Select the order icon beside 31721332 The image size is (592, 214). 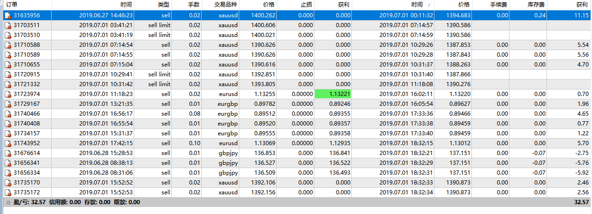coord(8,84)
